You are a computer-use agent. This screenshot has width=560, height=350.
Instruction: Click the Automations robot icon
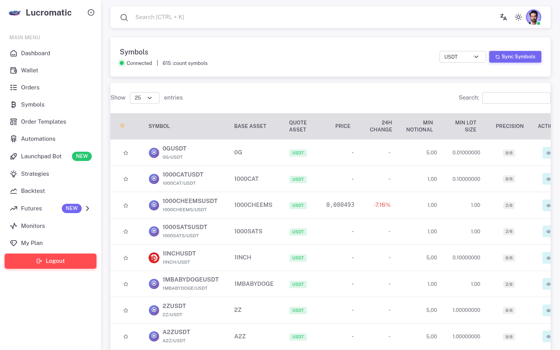tap(12, 139)
